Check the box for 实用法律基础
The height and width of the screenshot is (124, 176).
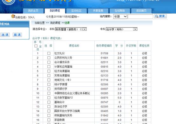(x=49, y=76)
